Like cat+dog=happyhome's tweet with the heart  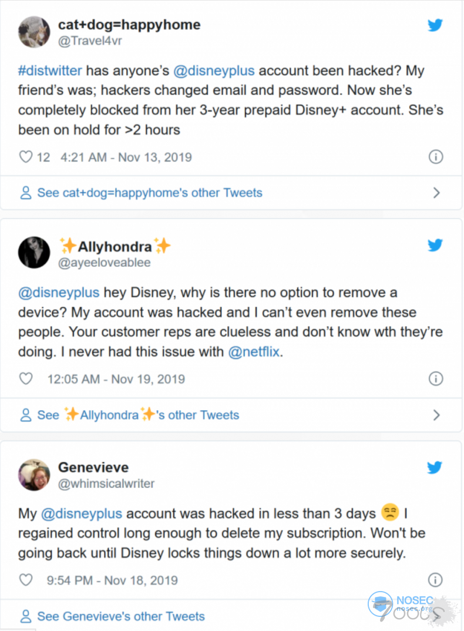coord(26,157)
